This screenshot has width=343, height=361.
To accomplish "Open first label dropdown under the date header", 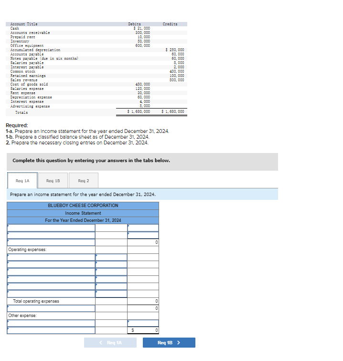I will tap(51, 228).
